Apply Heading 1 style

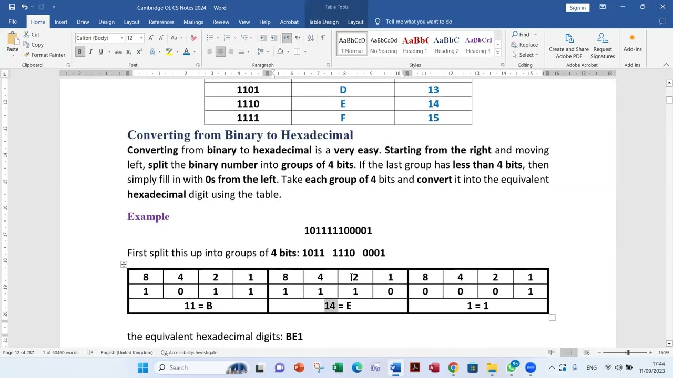coord(415,45)
